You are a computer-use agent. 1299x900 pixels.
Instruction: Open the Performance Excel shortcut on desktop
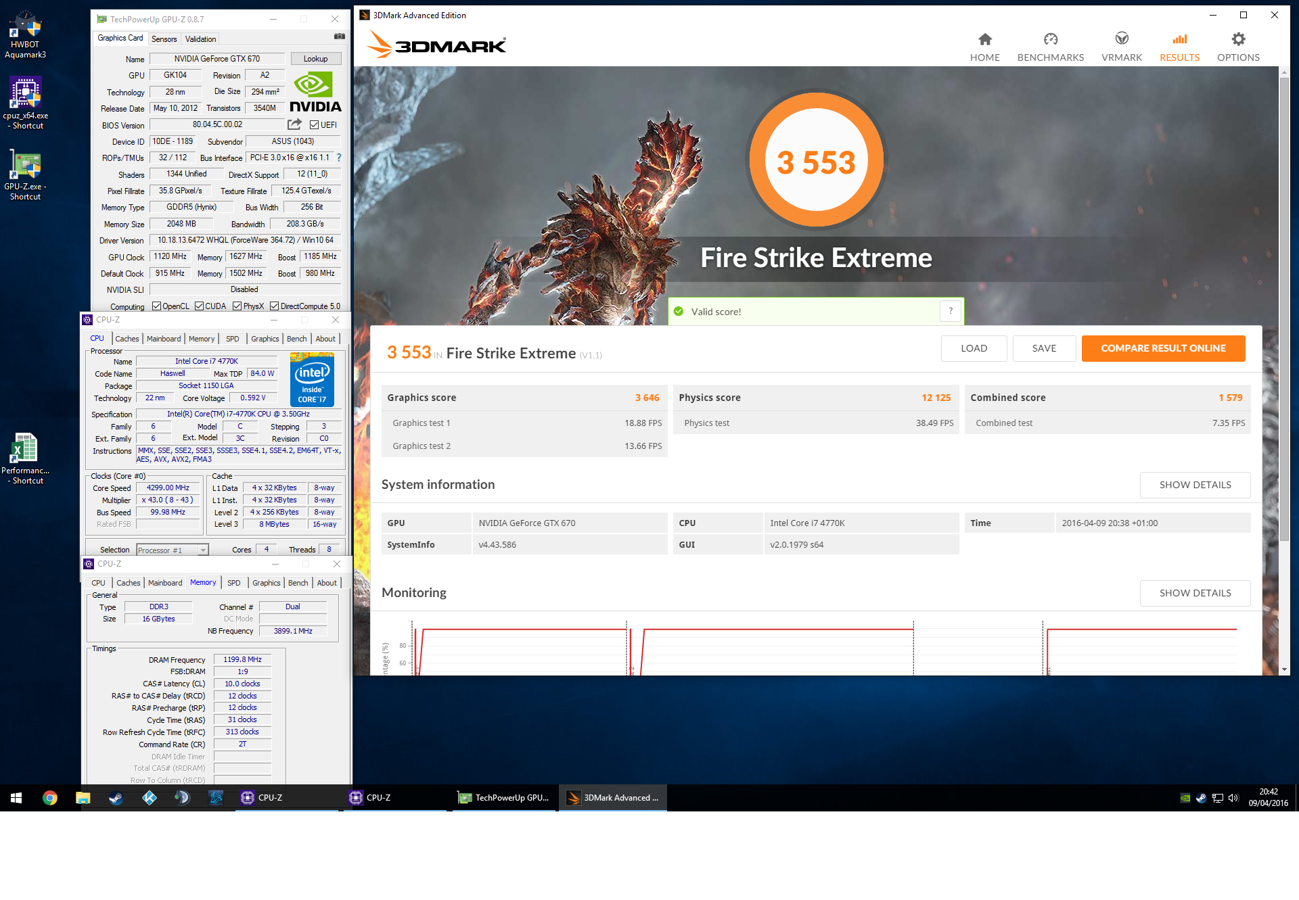(x=25, y=459)
